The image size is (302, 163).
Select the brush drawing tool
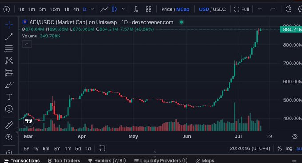pos(9,85)
